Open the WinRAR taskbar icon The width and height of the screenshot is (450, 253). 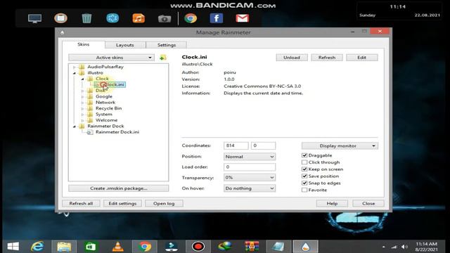252,247
